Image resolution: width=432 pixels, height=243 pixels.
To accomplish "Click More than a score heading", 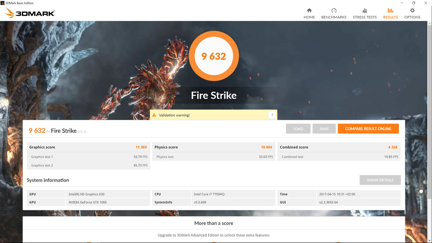I will pyautogui.click(x=214, y=223).
